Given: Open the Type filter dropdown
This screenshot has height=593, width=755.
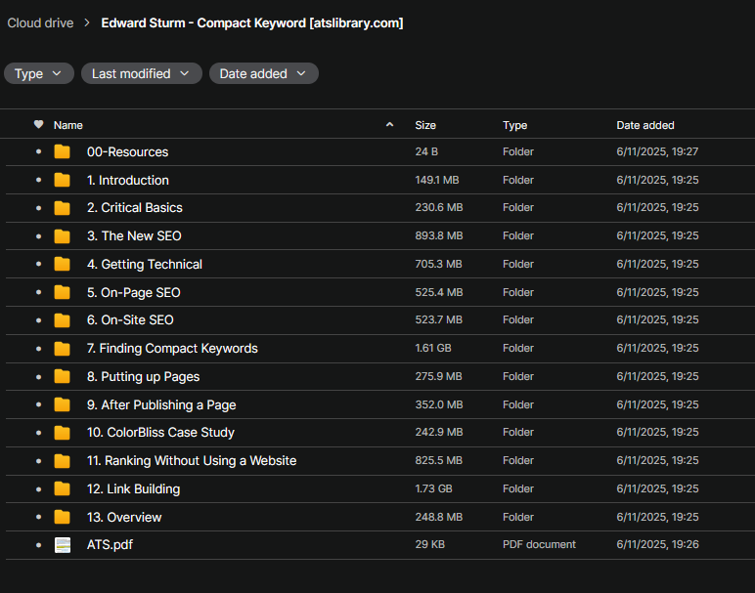Looking at the screenshot, I should point(38,73).
